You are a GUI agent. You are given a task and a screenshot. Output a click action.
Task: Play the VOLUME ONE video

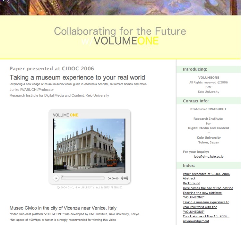coord(56,178)
